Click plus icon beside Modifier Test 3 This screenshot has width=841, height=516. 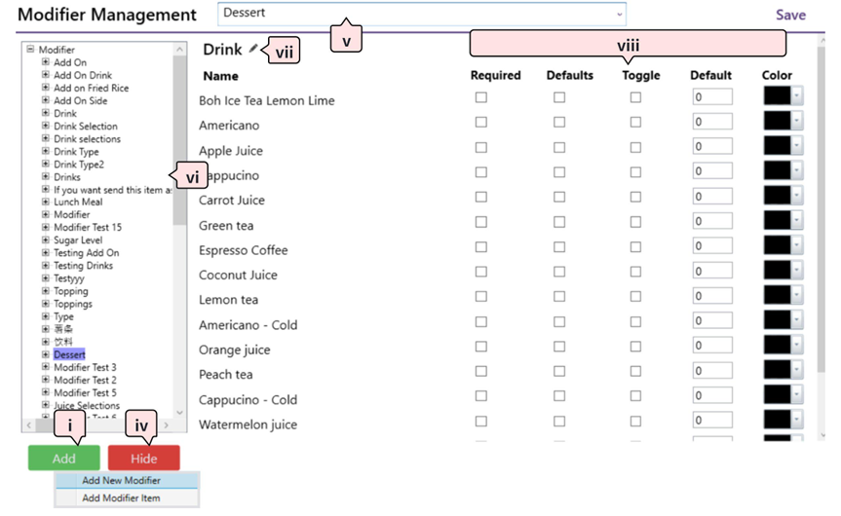coord(45,367)
